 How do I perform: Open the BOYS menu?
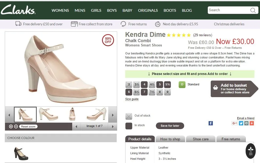point(112,10)
